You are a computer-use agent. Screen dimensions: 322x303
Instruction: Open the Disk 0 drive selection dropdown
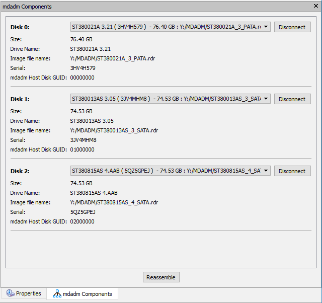170,27
